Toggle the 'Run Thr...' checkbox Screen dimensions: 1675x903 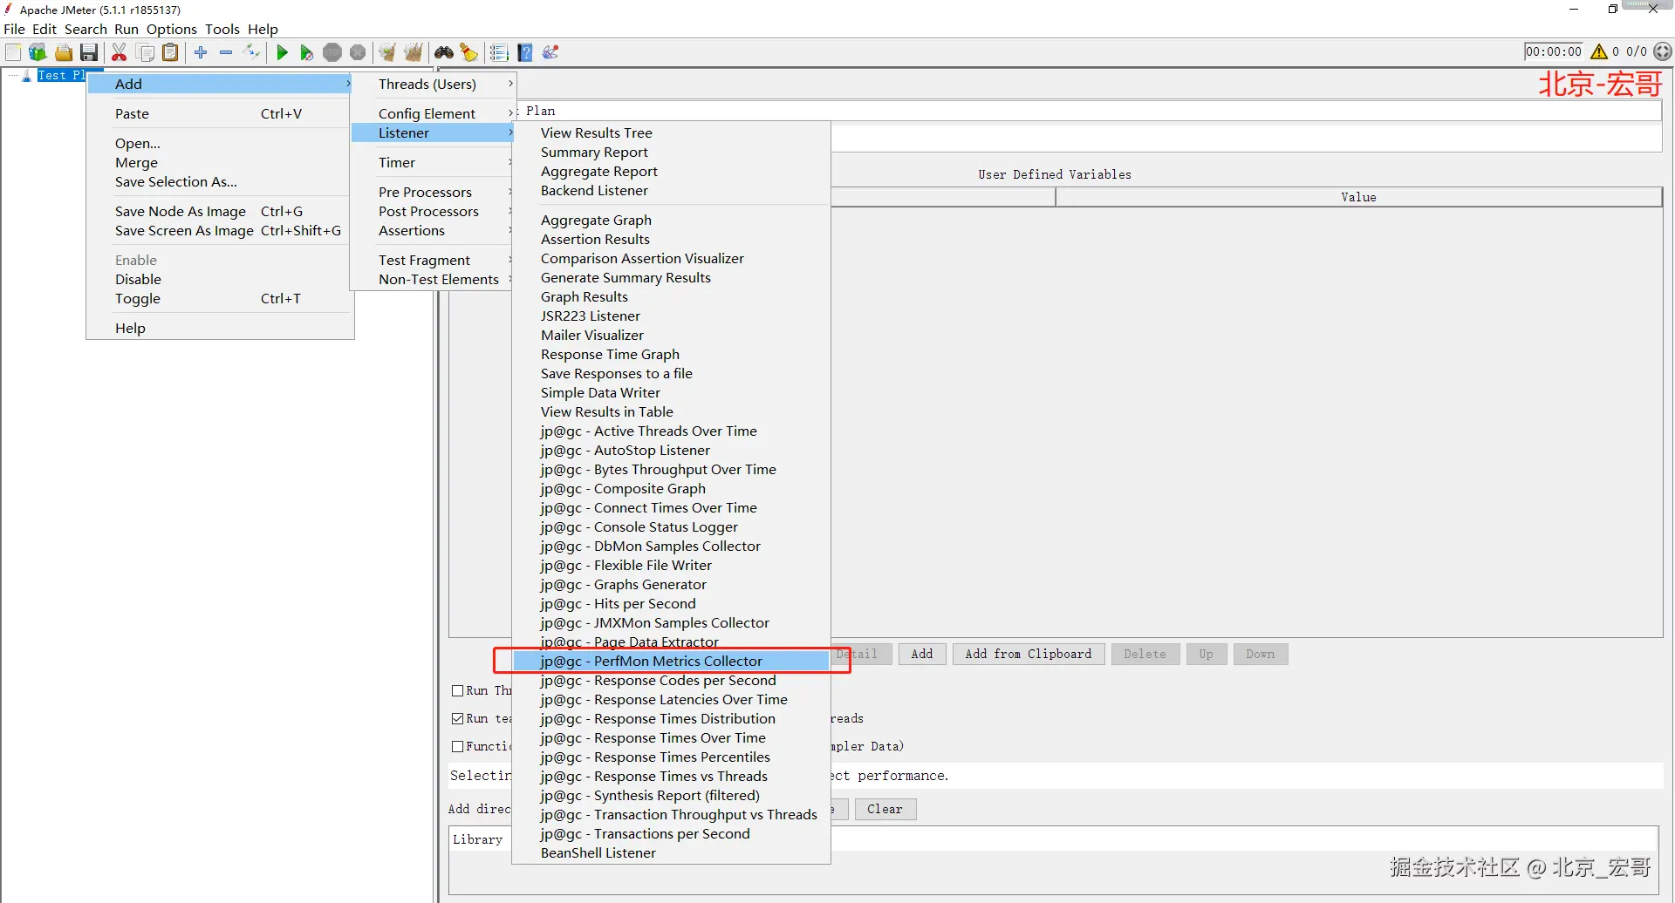457,690
